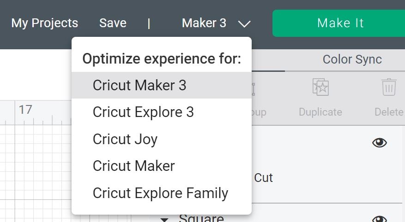This screenshot has width=405, height=222.
Task: Switch to the Color Sync tab
Action: click(x=352, y=59)
